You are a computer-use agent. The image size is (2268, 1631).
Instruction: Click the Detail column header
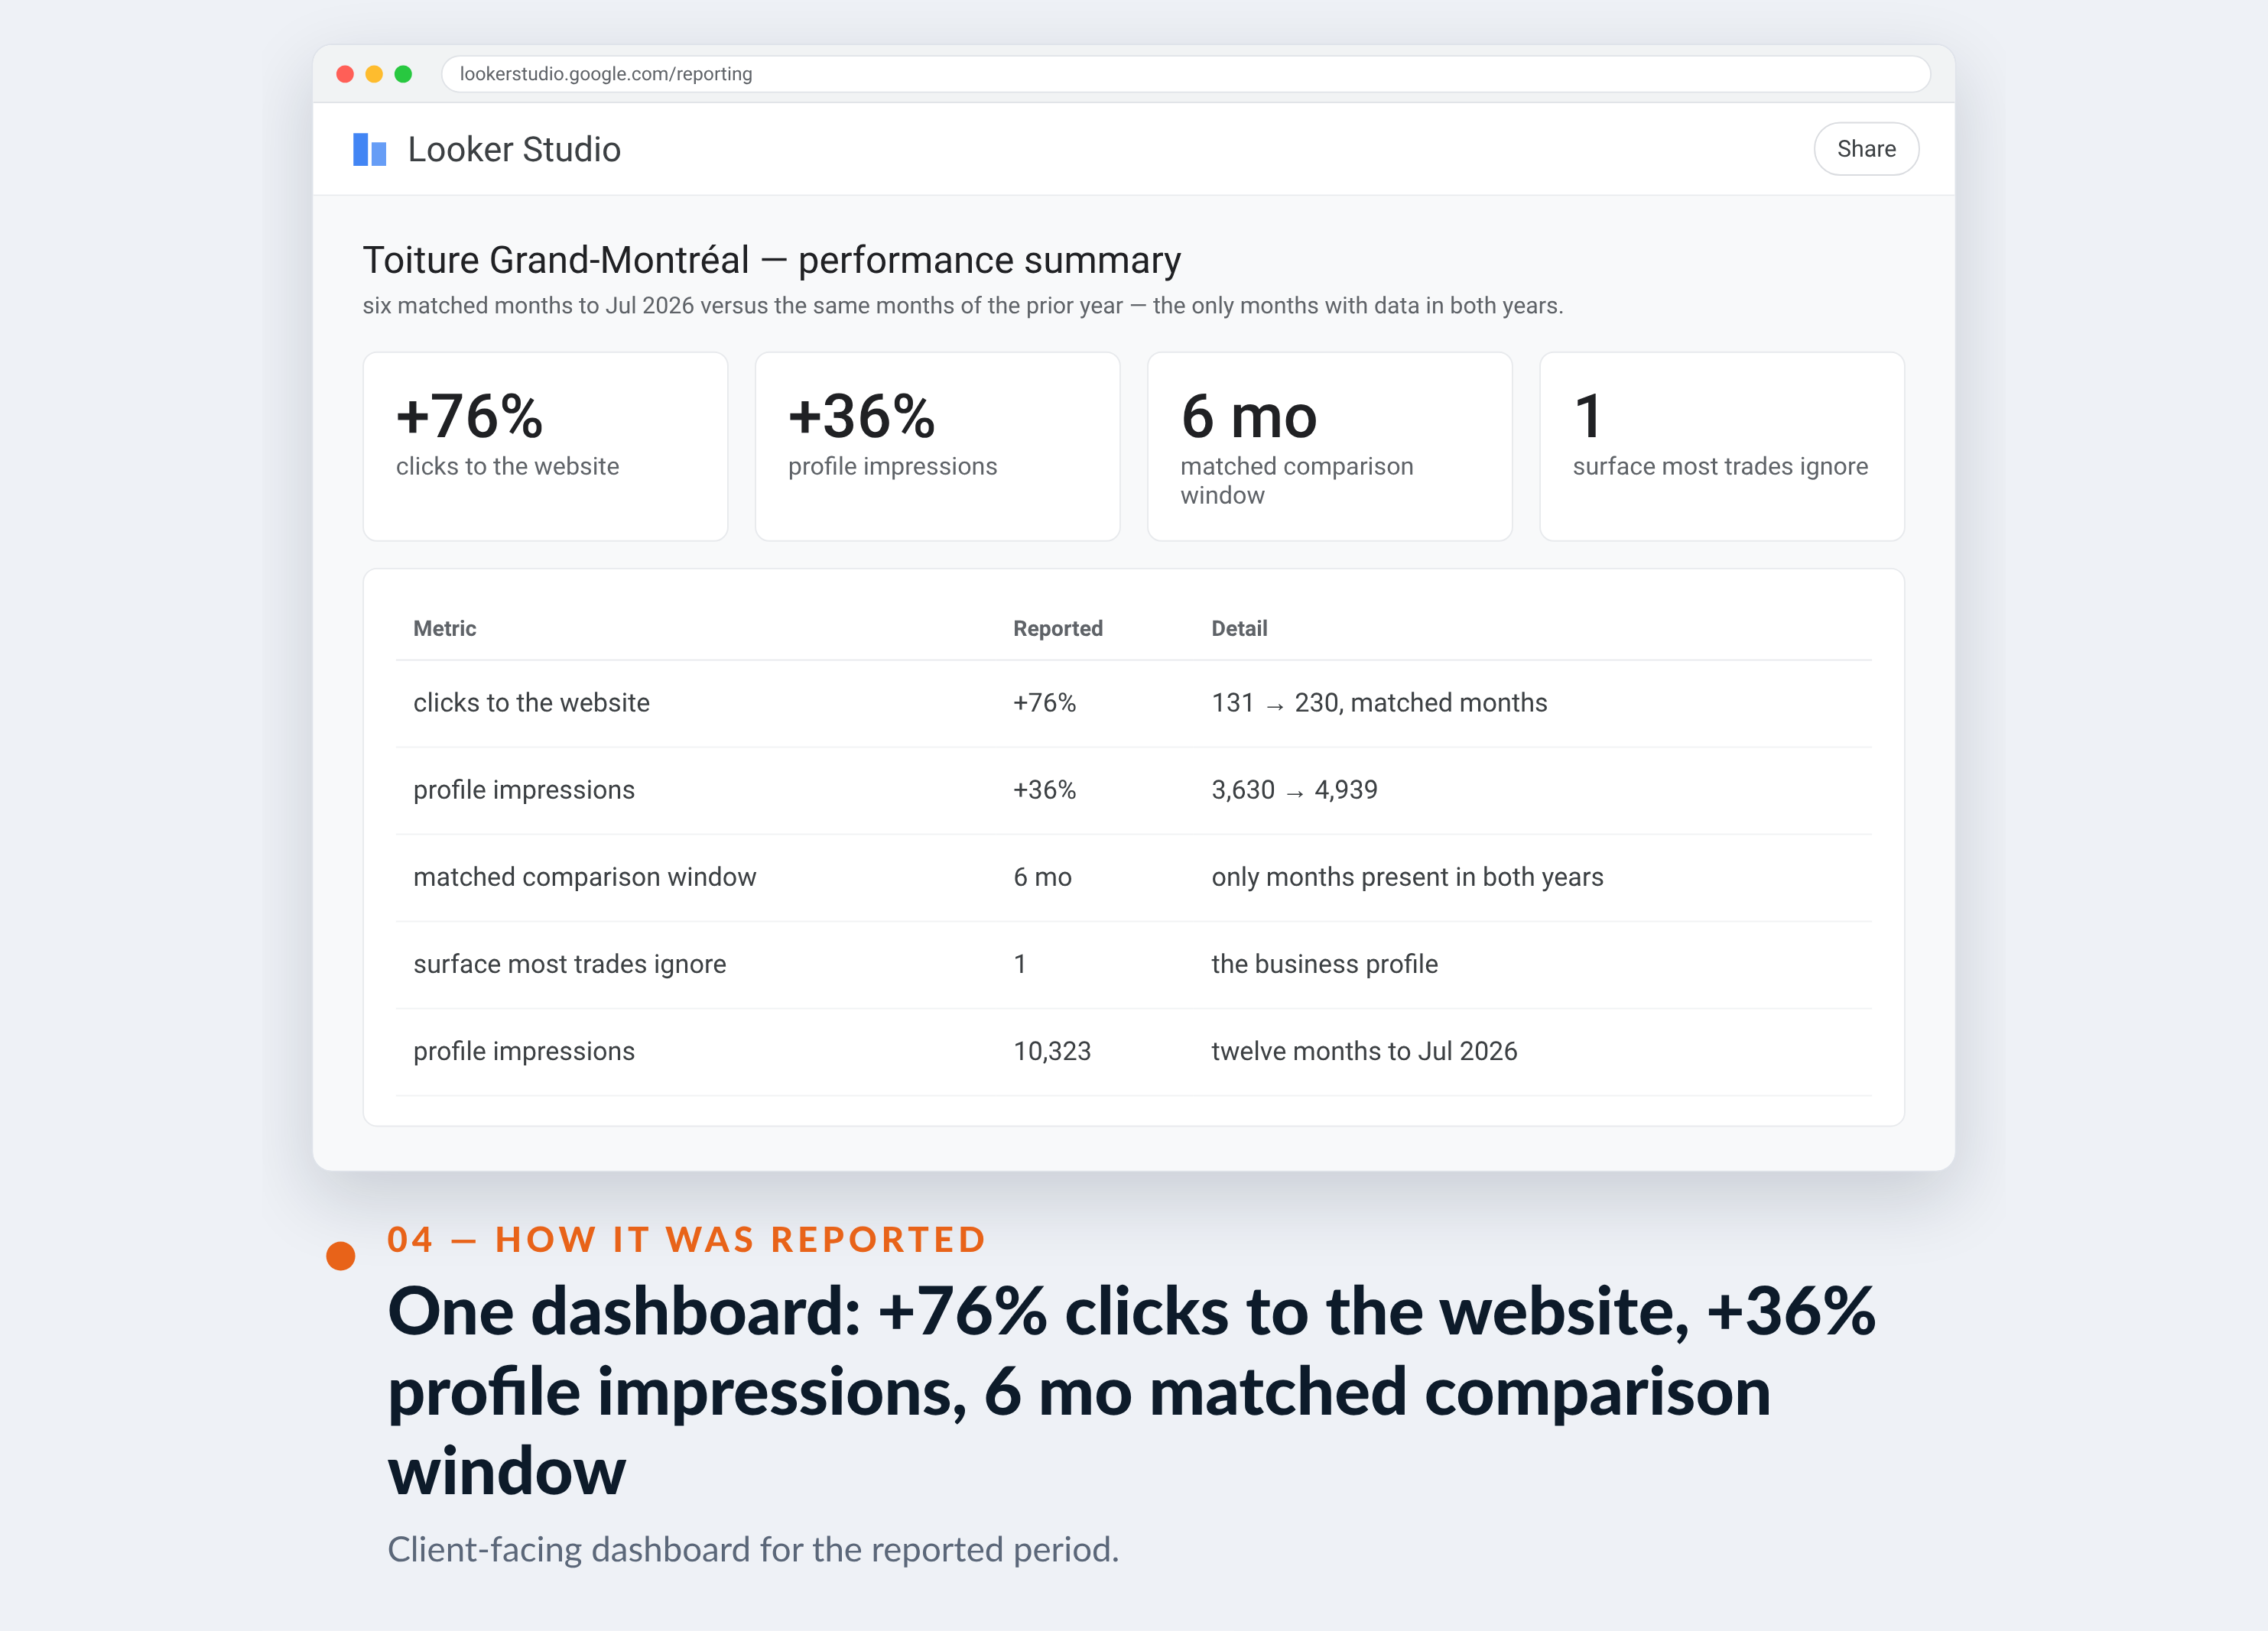[1239, 628]
